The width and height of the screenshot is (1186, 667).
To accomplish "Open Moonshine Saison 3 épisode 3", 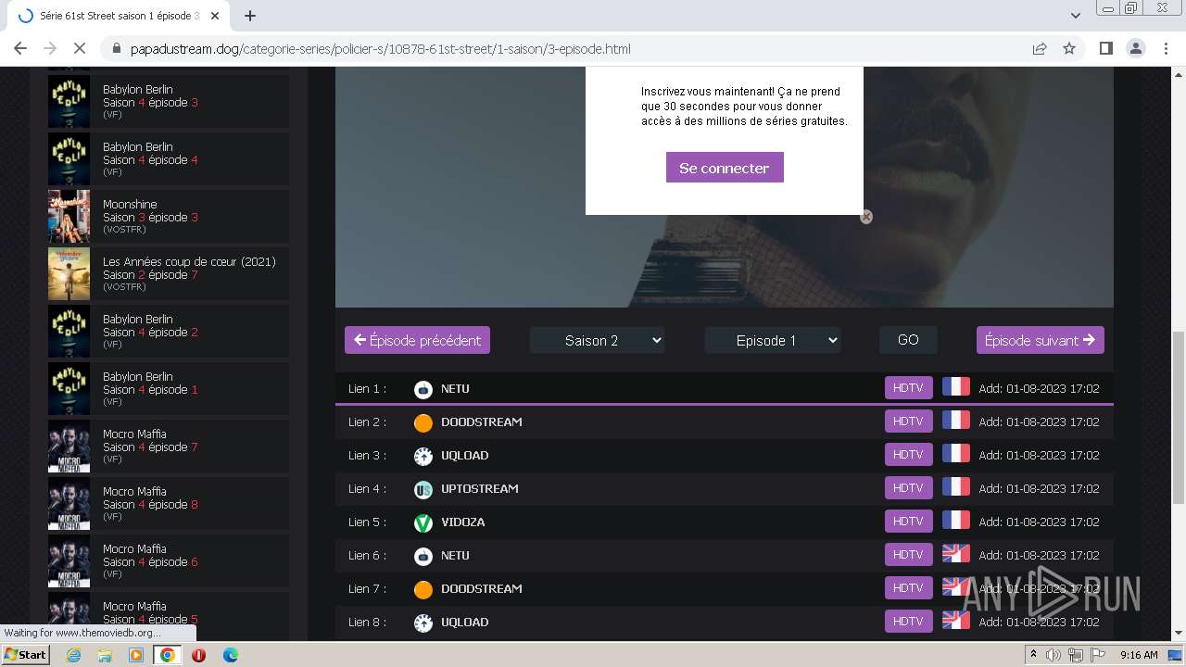I will tap(169, 217).
